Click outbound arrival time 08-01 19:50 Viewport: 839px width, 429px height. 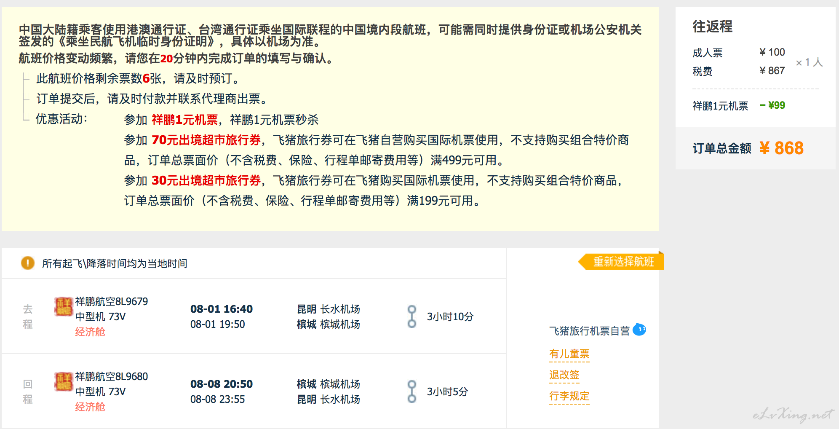(x=217, y=324)
